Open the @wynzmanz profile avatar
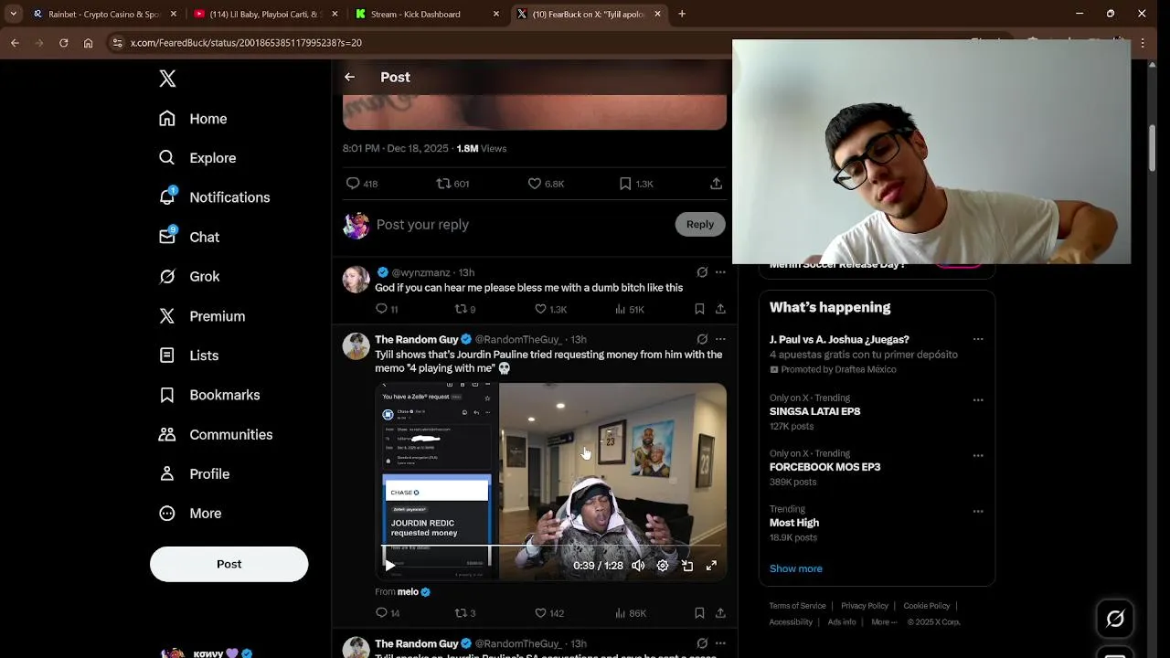1170x658 pixels. [356, 280]
